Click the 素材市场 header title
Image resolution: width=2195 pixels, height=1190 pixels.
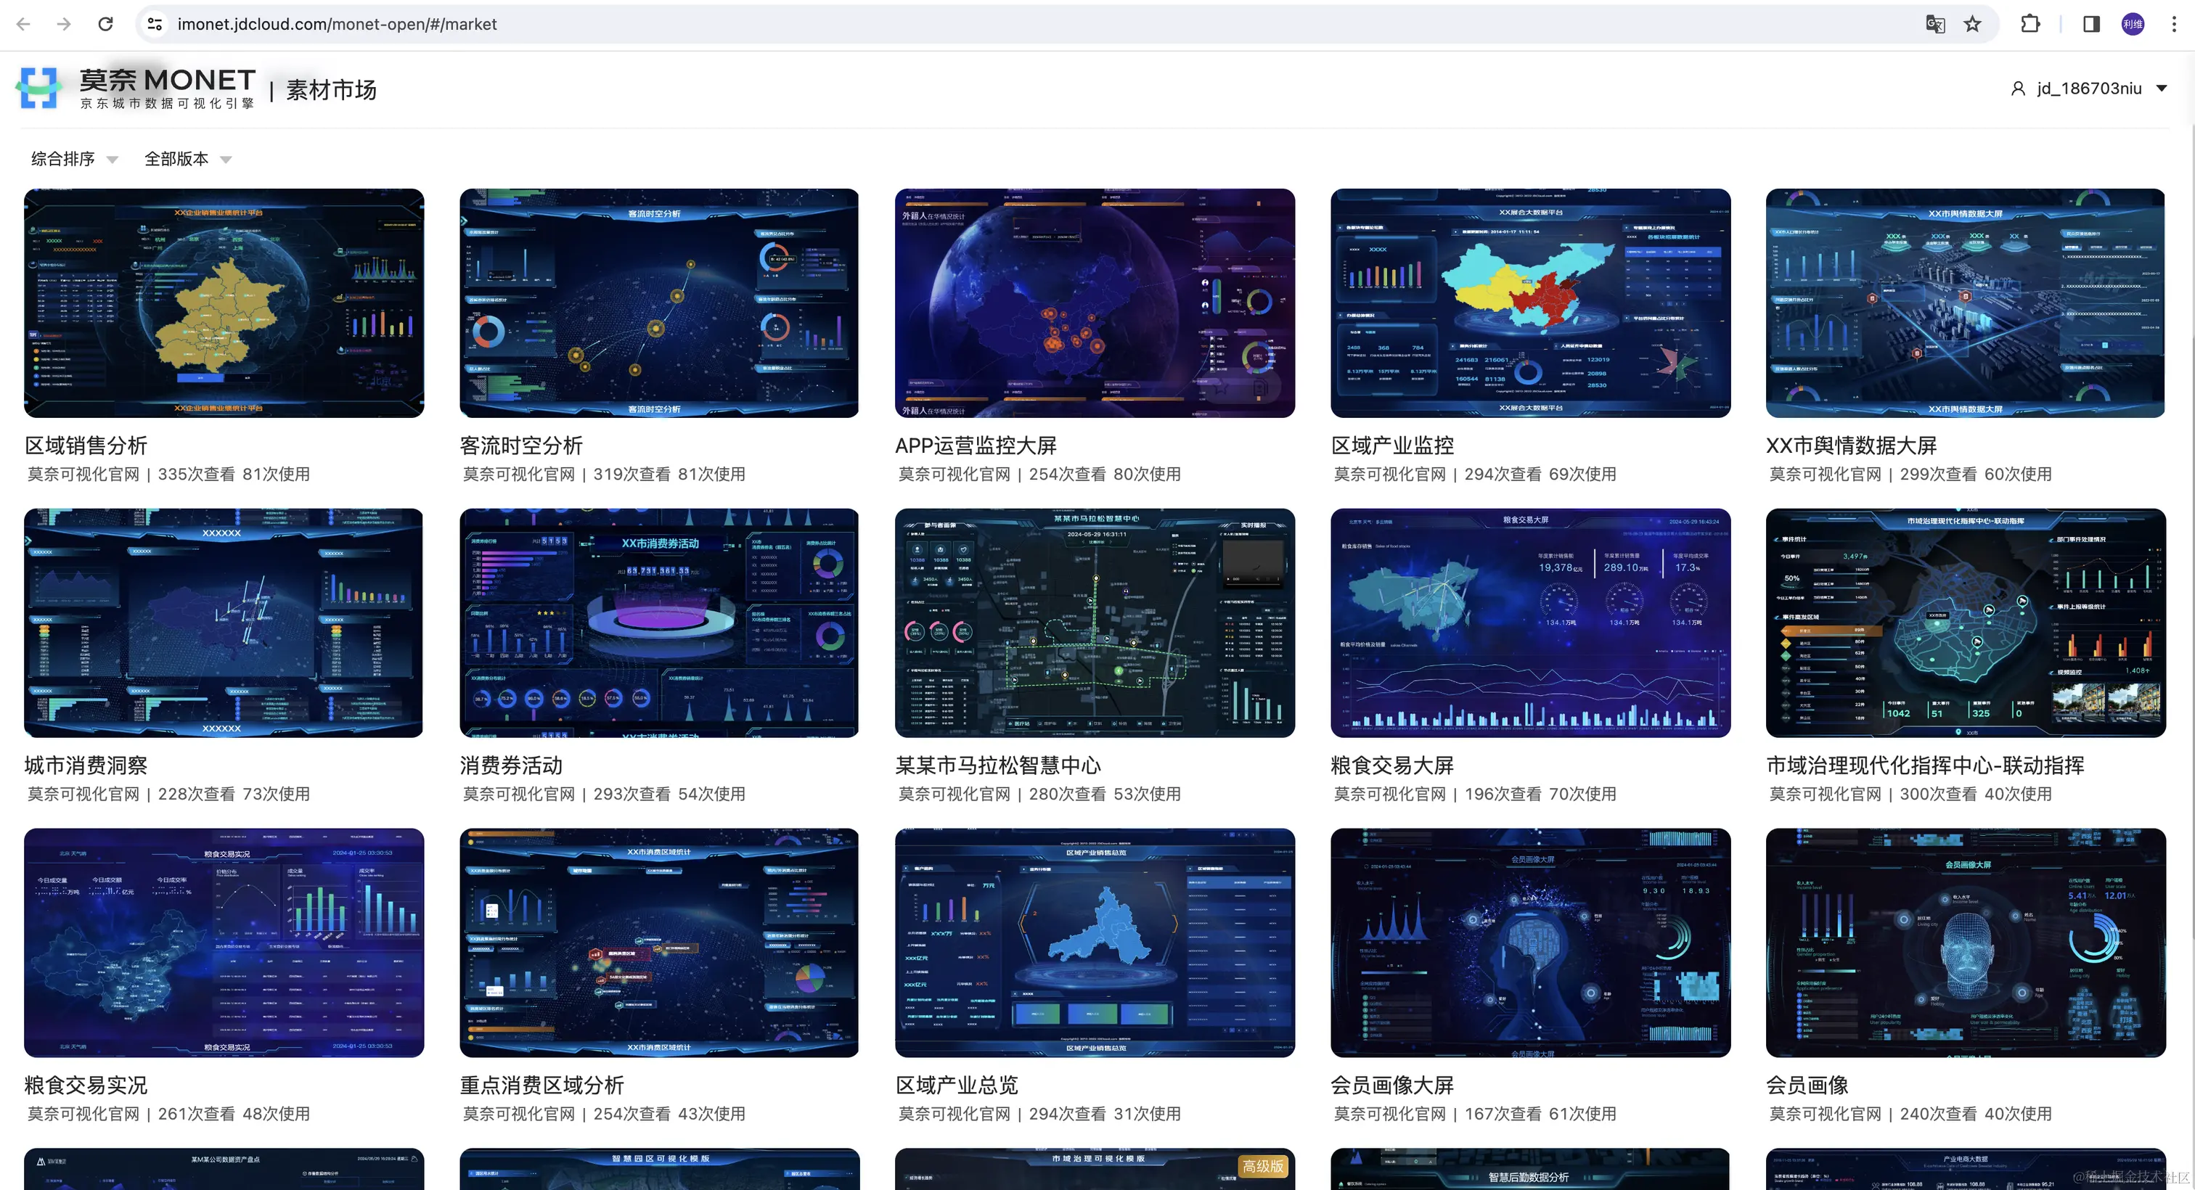click(330, 89)
